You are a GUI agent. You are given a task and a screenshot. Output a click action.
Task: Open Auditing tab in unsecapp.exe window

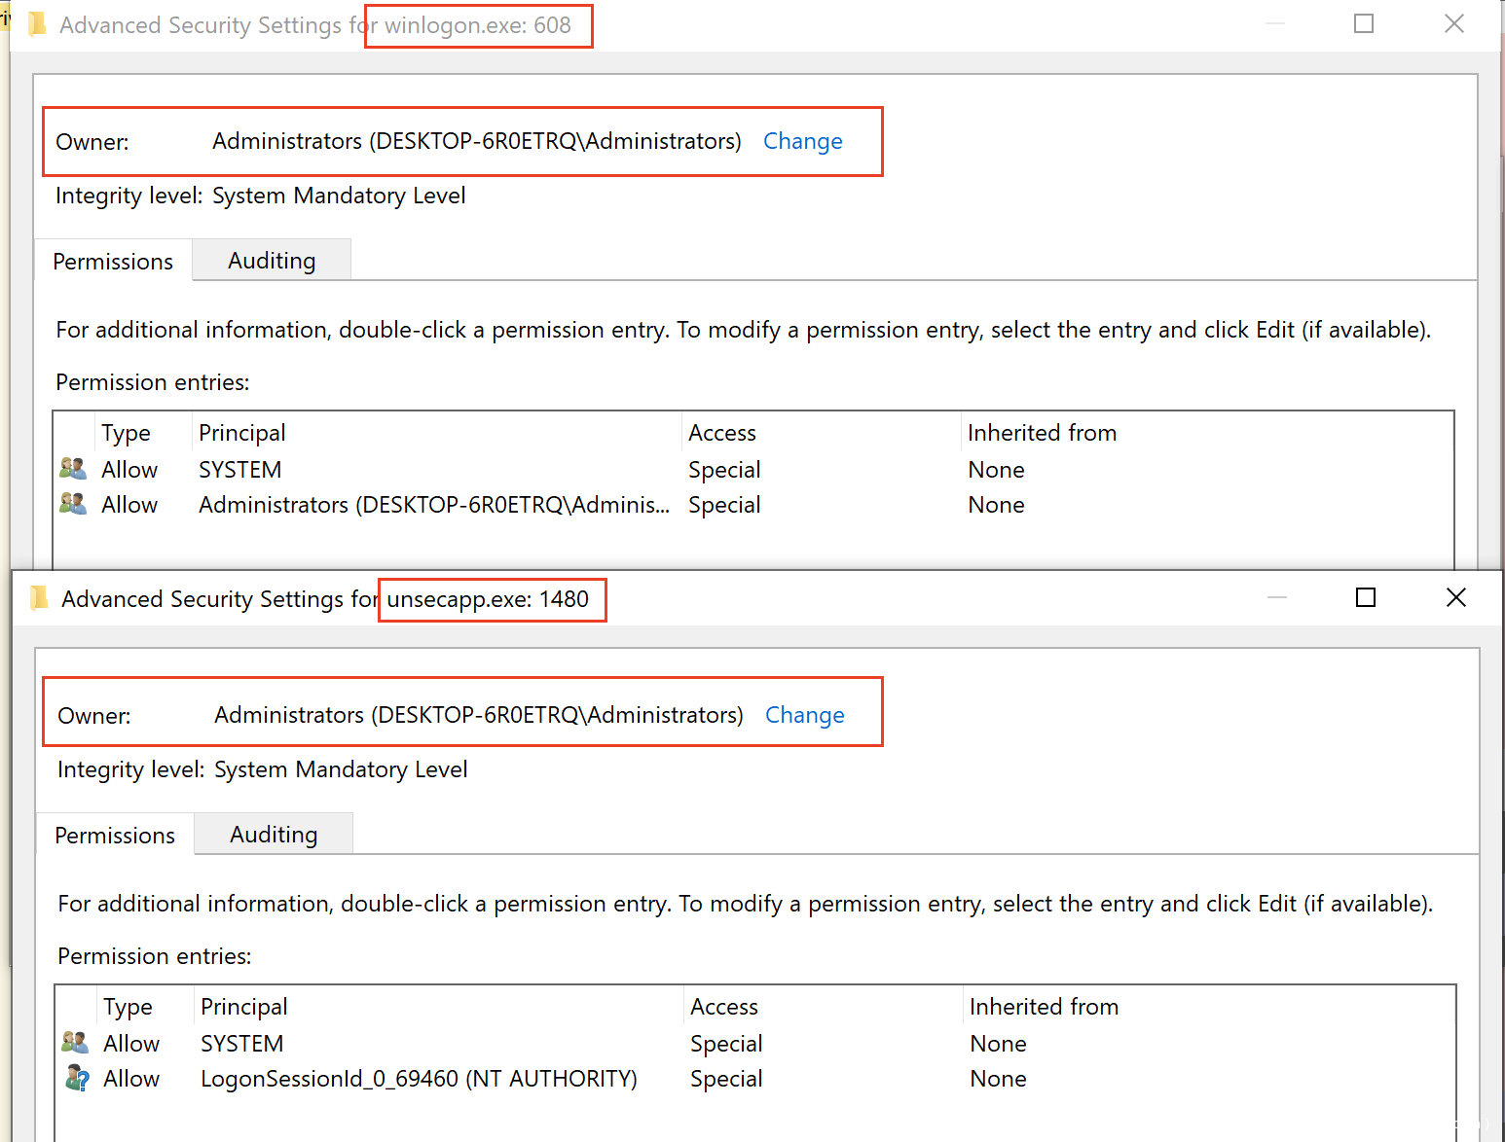click(x=274, y=835)
